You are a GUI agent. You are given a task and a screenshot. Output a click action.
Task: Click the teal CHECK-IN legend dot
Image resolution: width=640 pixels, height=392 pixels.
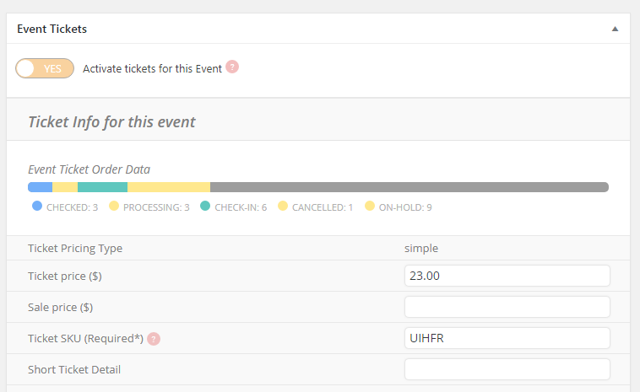coord(205,206)
